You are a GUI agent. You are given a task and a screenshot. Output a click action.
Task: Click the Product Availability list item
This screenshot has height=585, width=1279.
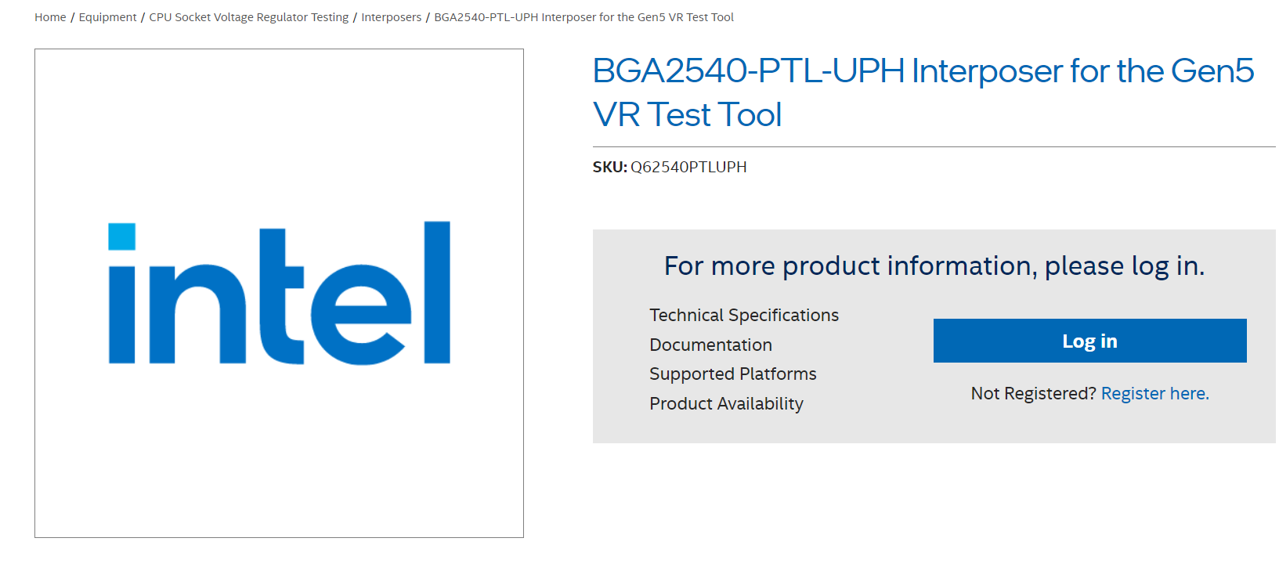click(x=726, y=403)
